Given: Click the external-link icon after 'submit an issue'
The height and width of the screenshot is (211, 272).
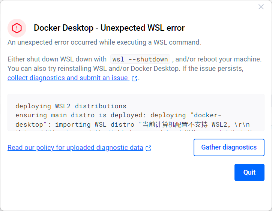Looking at the screenshot, I should (x=135, y=78).
